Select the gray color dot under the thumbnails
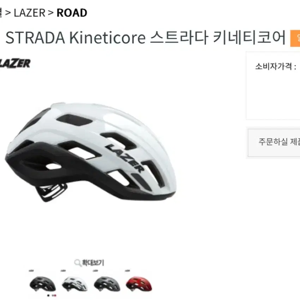Image resolution: width=300 pixels, height=300 pixels. pyautogui.click(x=53, y=295)
